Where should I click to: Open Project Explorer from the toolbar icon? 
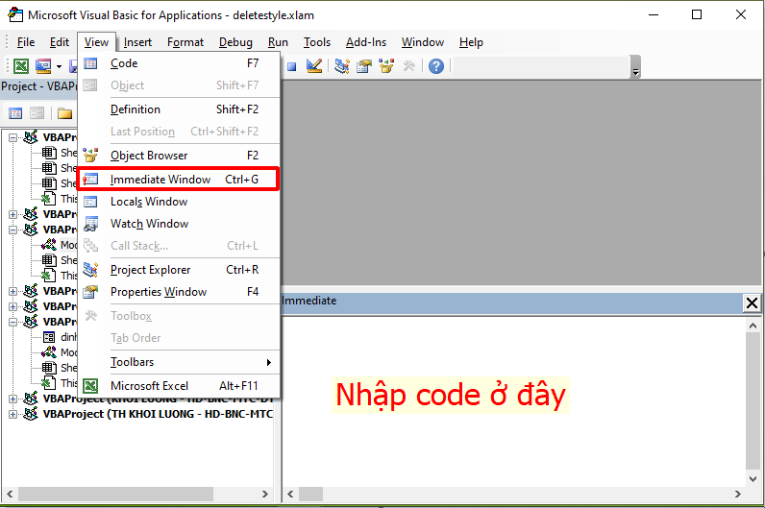[x=342, y=66]
